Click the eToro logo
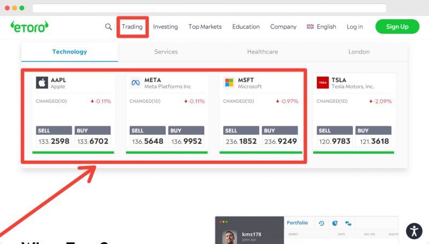Screen dimensions: 429x244 coord(29,27)
